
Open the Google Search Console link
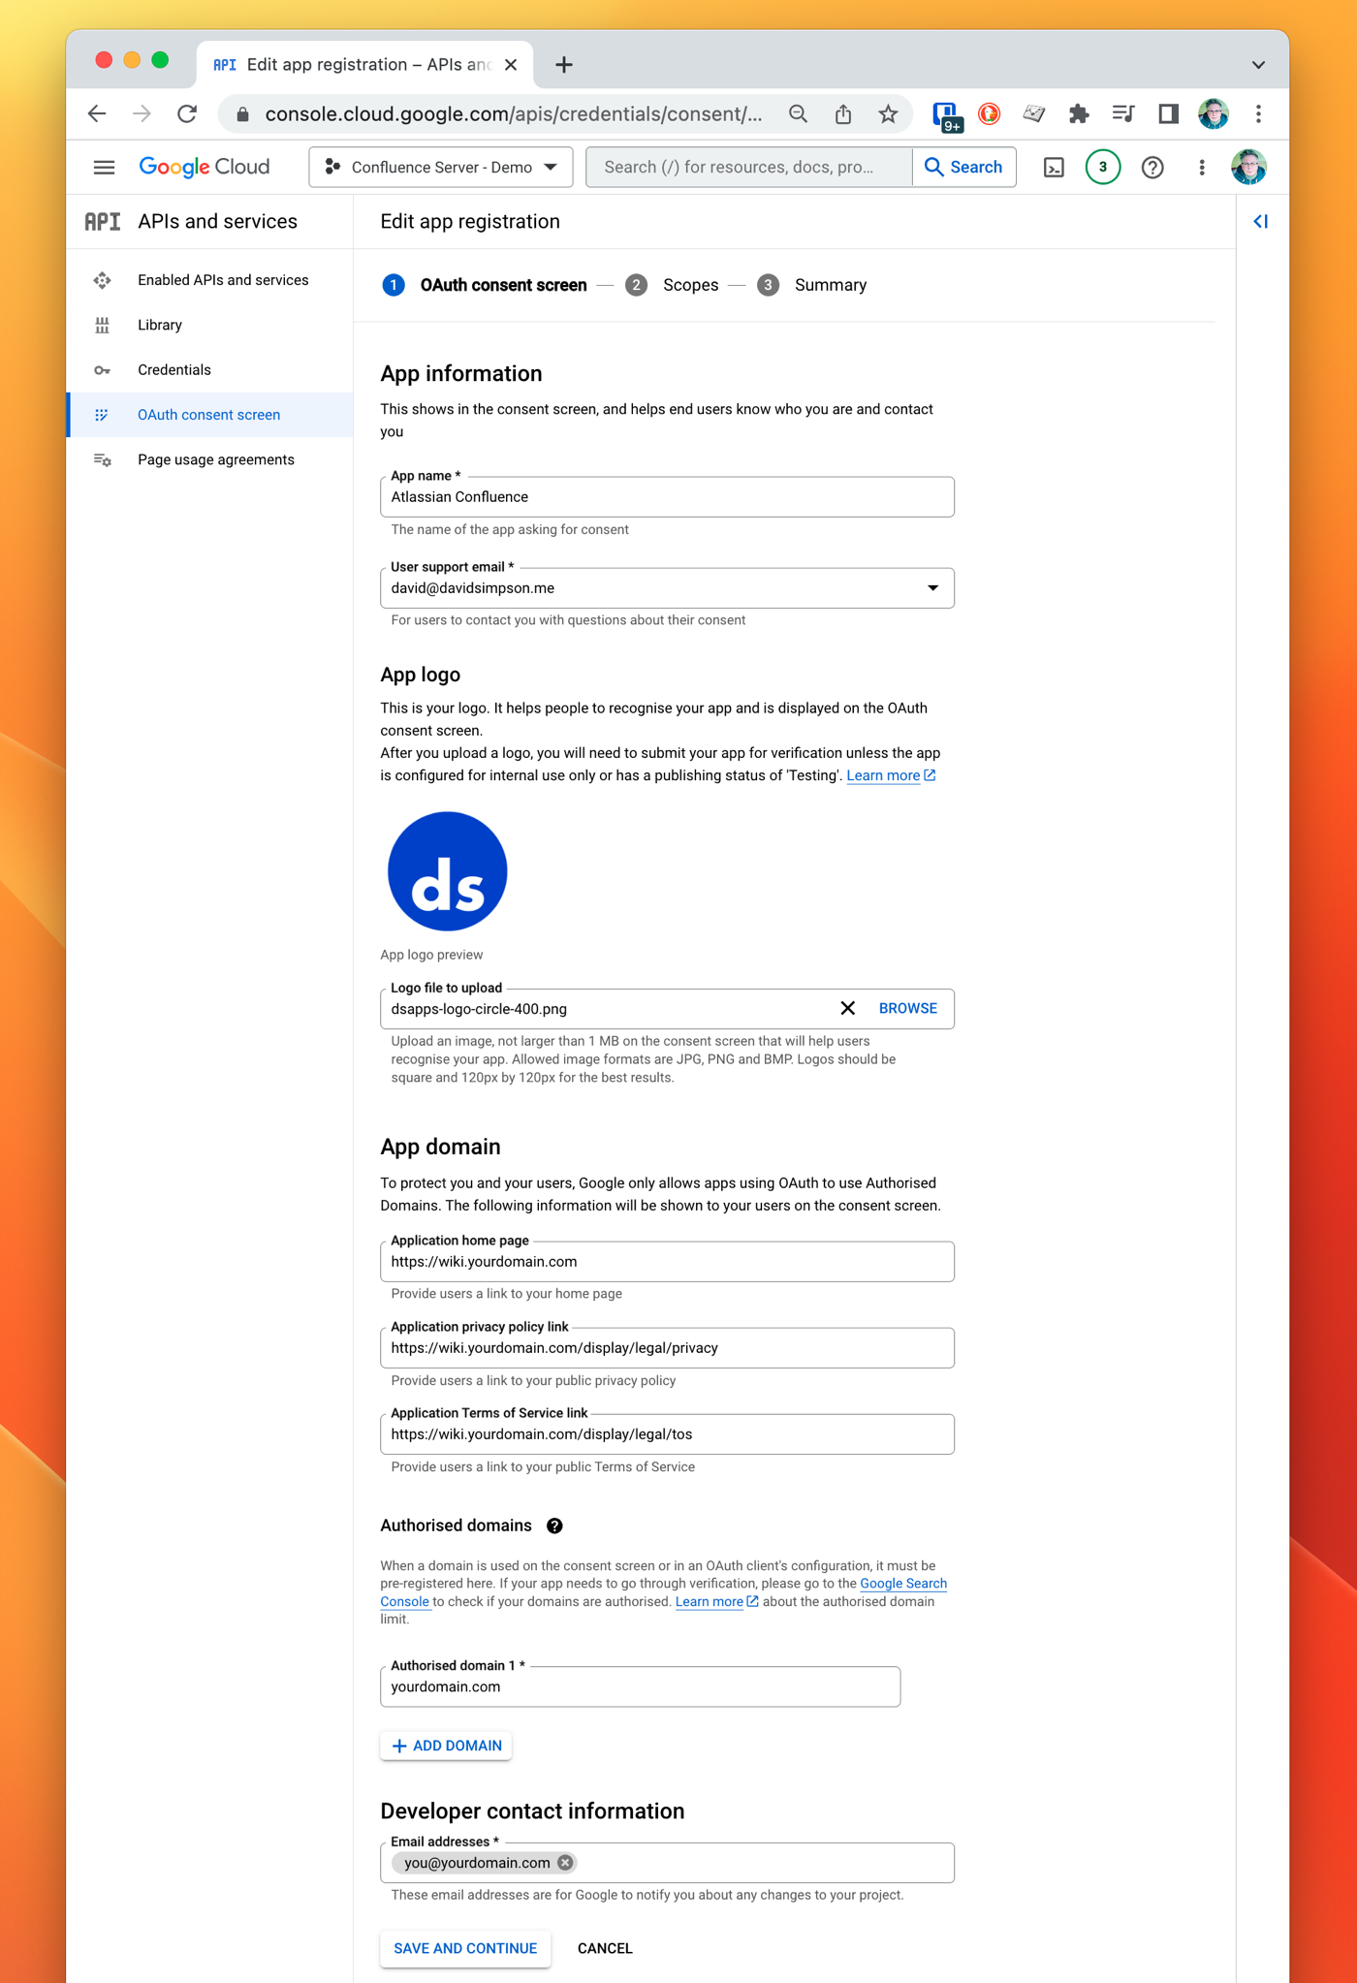(902, 1584)
